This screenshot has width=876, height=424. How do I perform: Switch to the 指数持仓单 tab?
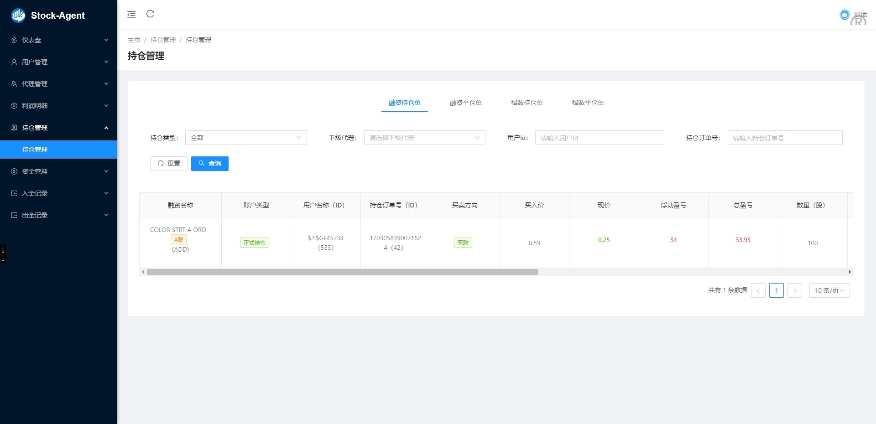(527, 103)
